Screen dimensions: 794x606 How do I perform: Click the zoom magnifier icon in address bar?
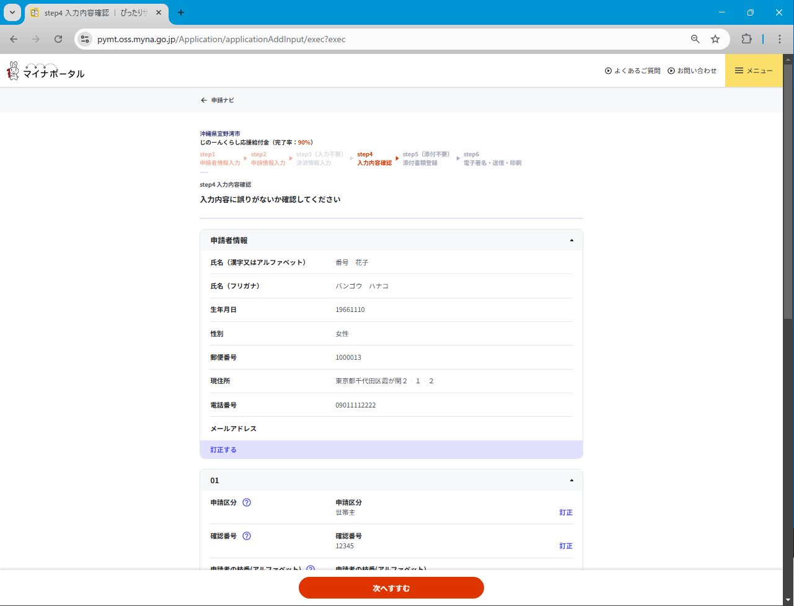(x=695, y=39)
